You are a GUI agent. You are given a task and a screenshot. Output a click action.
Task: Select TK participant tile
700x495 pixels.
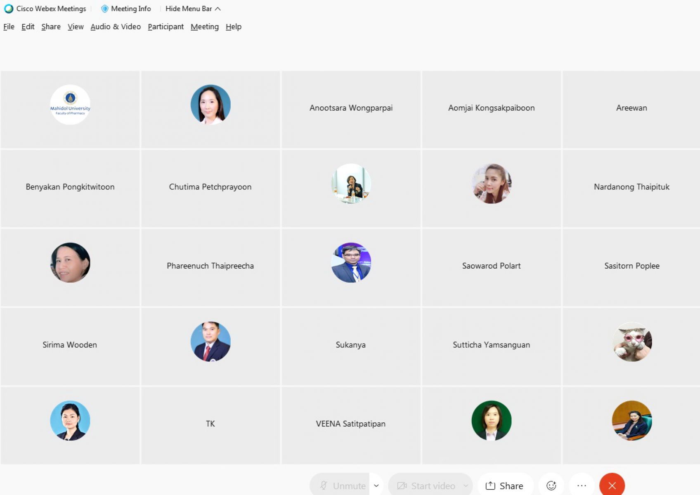click(x=210, y=425)
